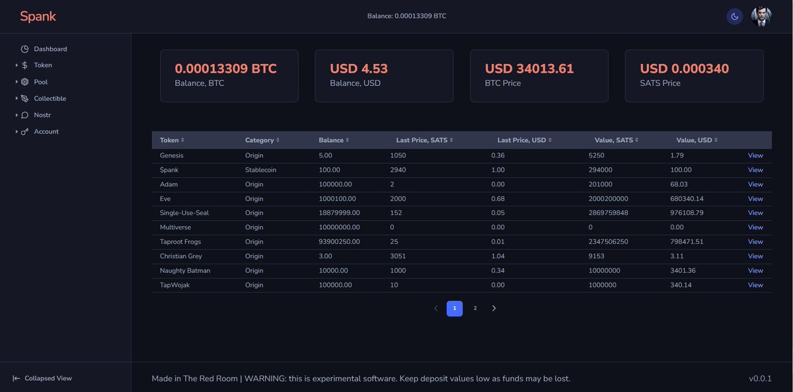793x392 pixels.
Task: Sort by Last Price, USD column
Action: pyautogui.click(x=524, y=140)
